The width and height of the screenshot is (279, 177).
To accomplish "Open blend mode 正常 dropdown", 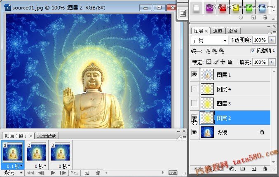I will 209,41.
